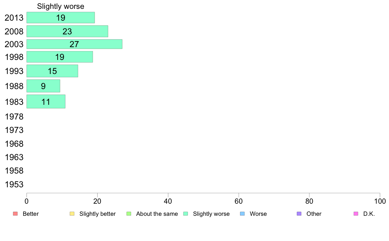Select the 2008 bar showing 23

click(67, 31)
